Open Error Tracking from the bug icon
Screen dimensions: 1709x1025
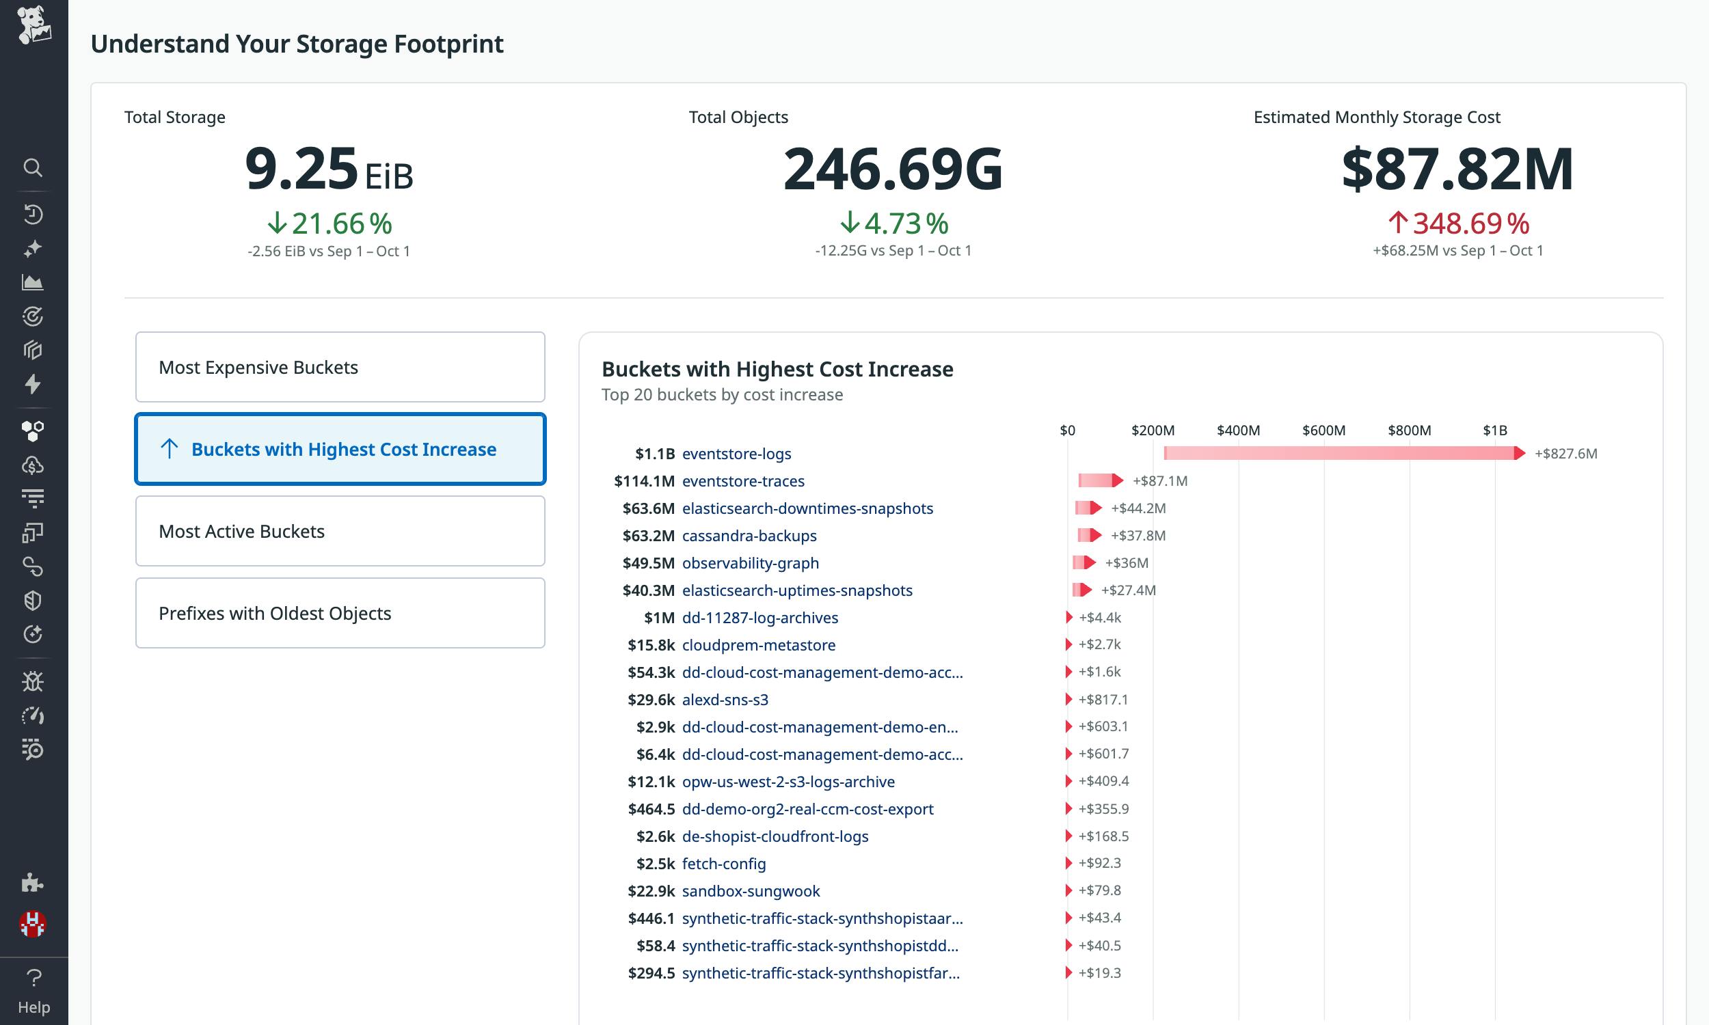[x=33, y=683]
